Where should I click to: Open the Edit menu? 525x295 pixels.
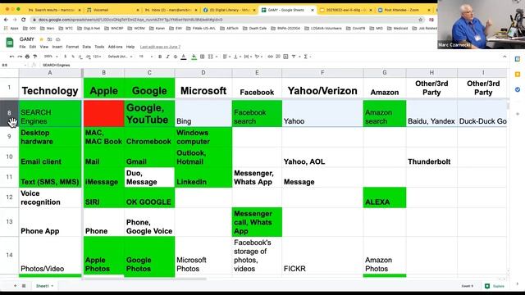33,47
